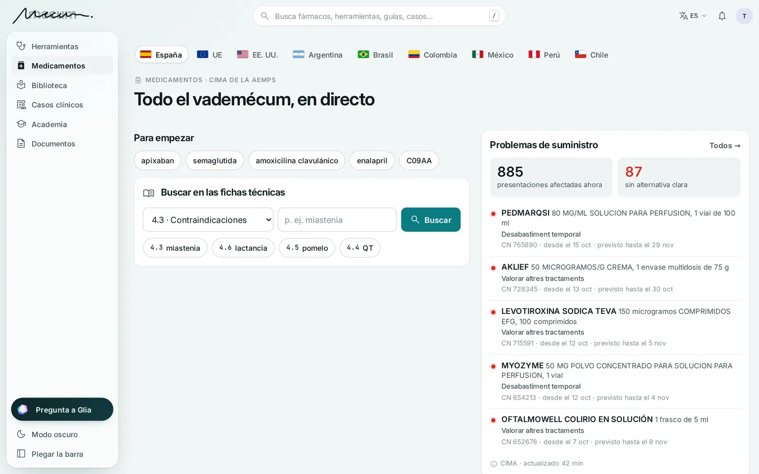The width and height of the screenshot is (759, 474).
Task: Click the apixaban suggestion chip
Action: pyautogui.click(x=157, y=161)
